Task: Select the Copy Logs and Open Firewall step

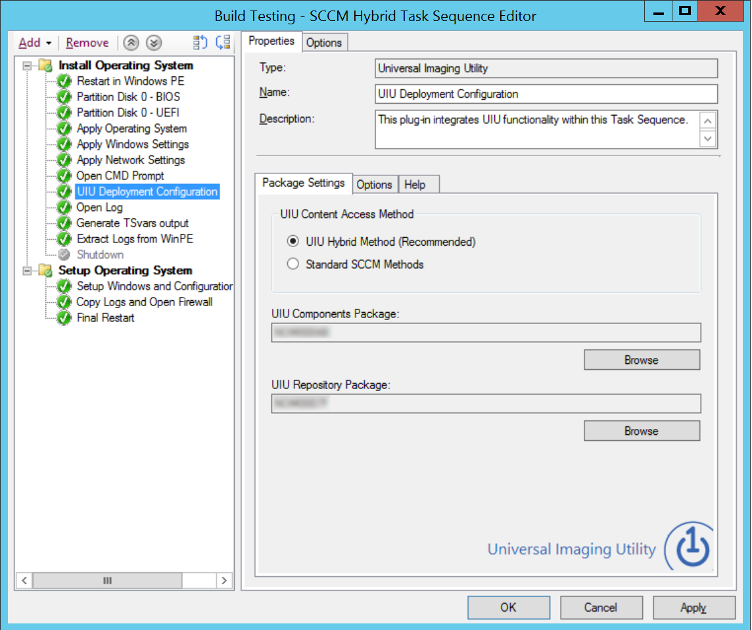Action: 145,302
